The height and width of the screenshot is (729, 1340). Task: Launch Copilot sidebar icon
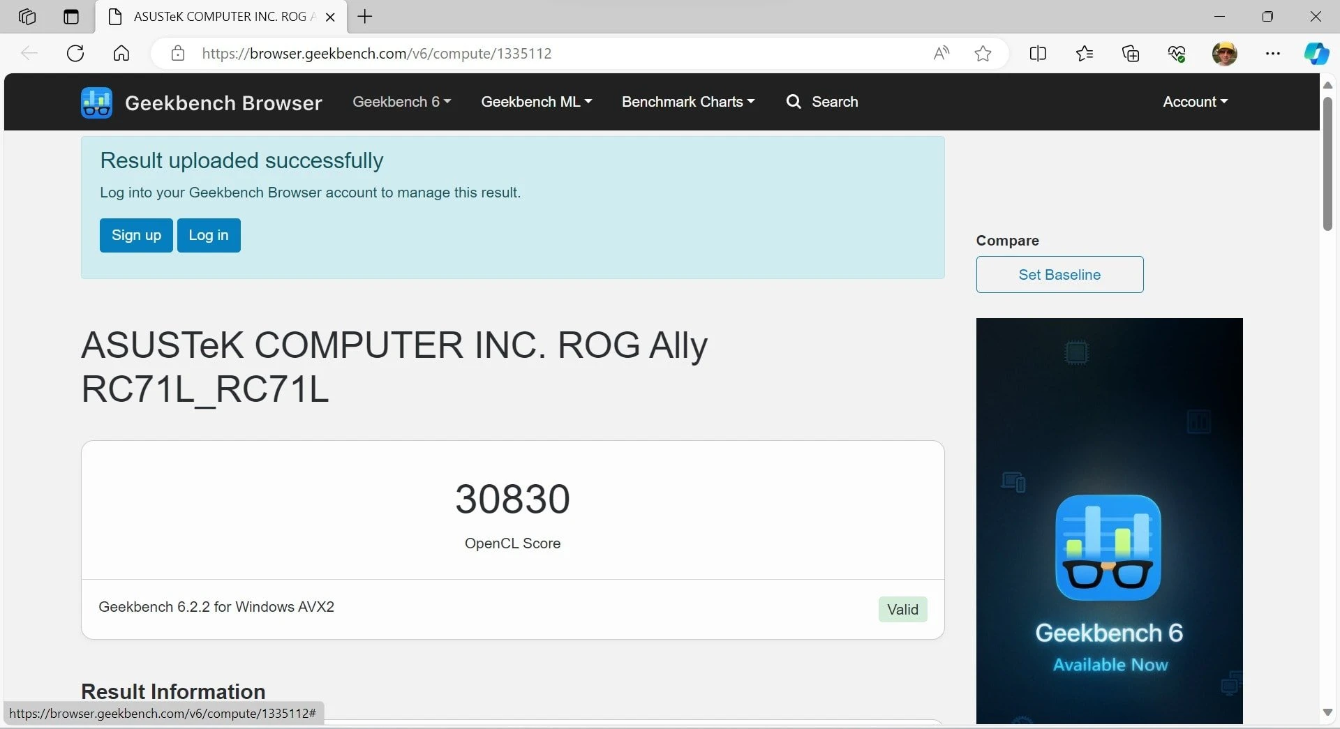[1316, 53]
